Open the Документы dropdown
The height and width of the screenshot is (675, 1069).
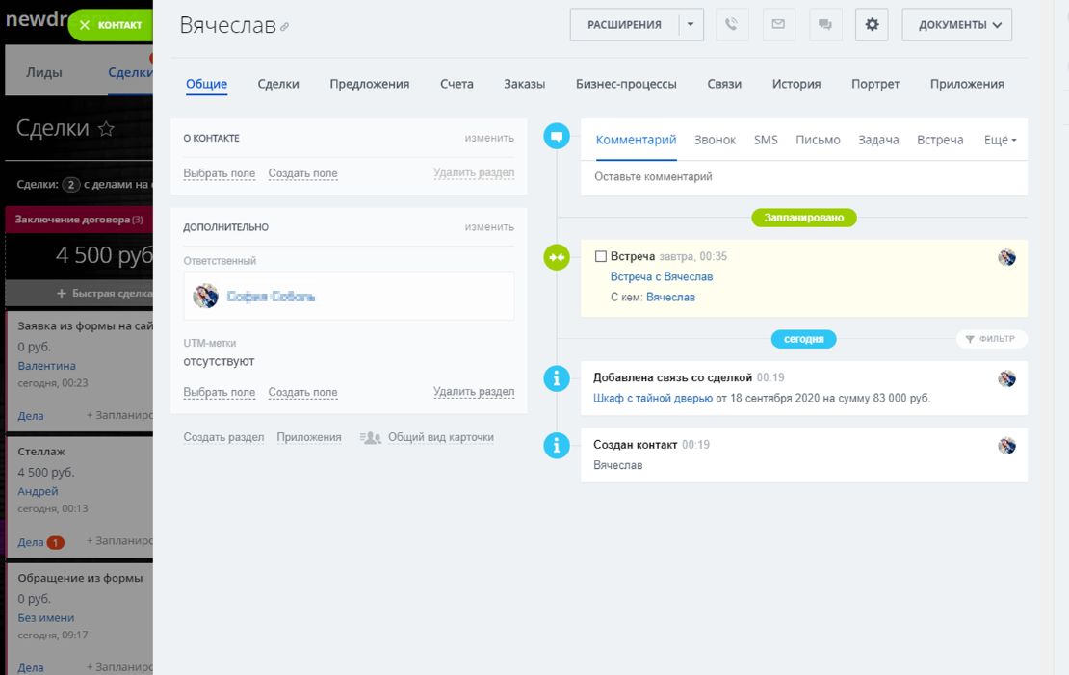(x=956, y=25)
